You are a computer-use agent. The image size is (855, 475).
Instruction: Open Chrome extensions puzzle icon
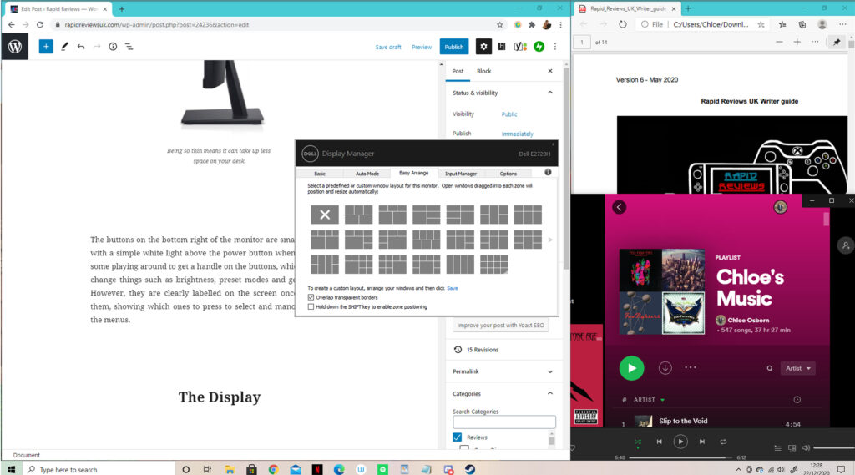[x=532, y=24]
